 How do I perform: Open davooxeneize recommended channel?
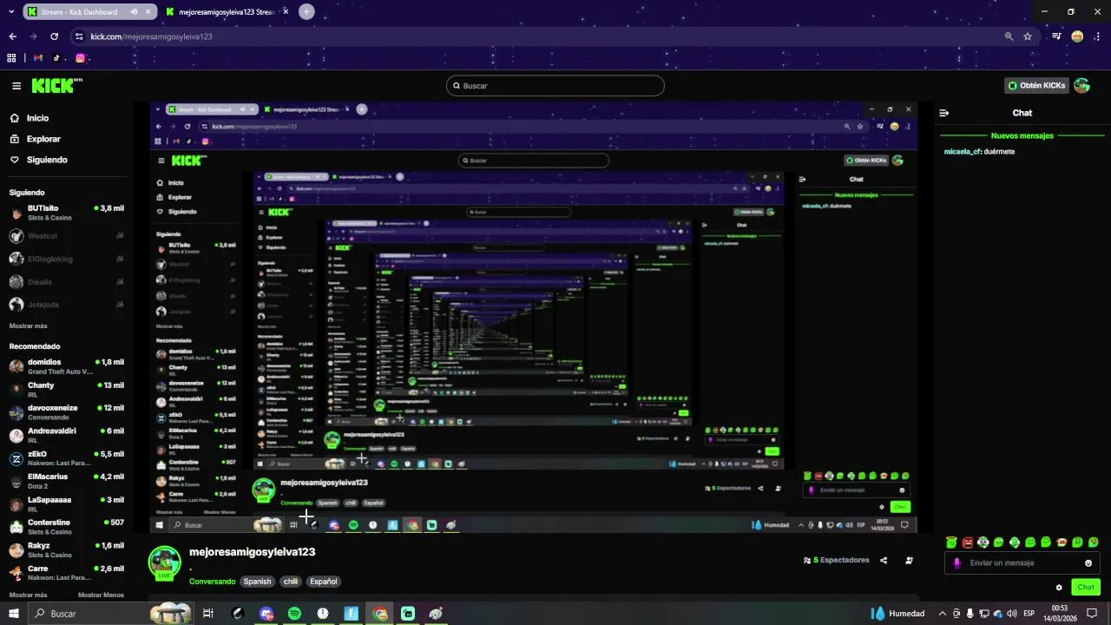coord(66,412)
